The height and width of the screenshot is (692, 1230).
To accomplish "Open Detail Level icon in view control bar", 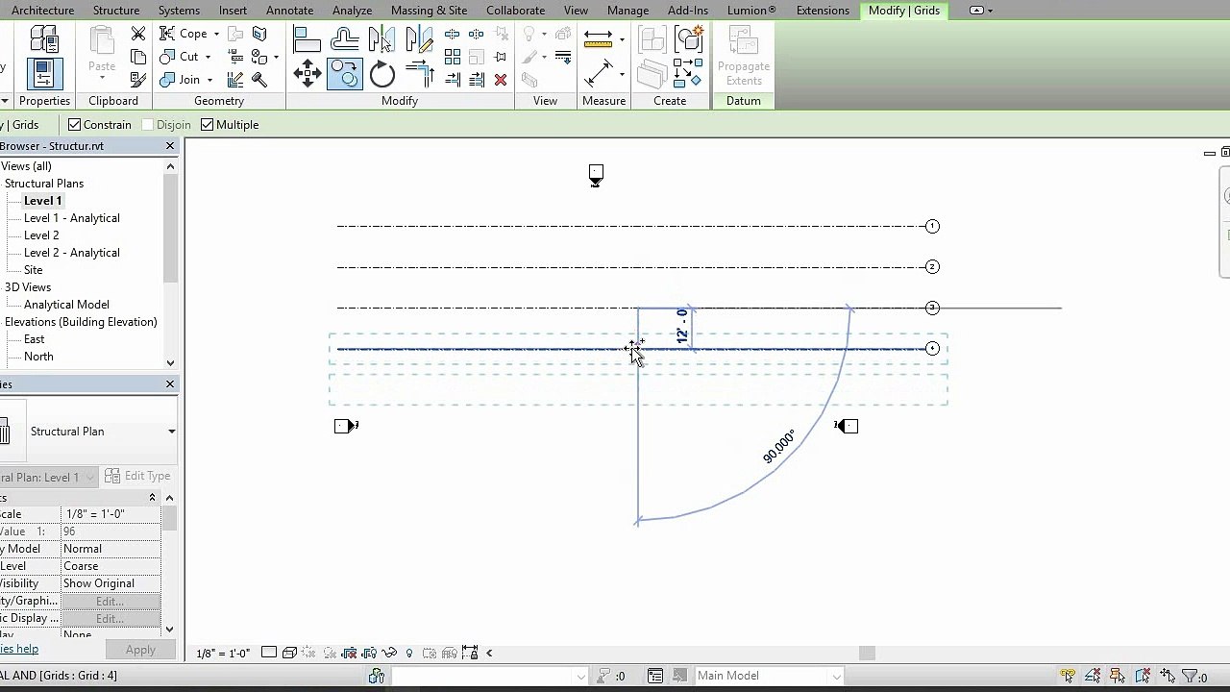I will pos(269,653).
